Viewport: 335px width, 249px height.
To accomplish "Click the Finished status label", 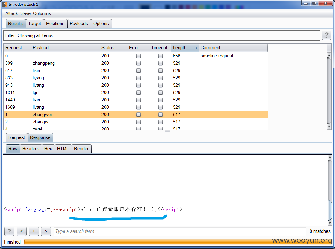I will pyautogui.click(x=13, y=242).
